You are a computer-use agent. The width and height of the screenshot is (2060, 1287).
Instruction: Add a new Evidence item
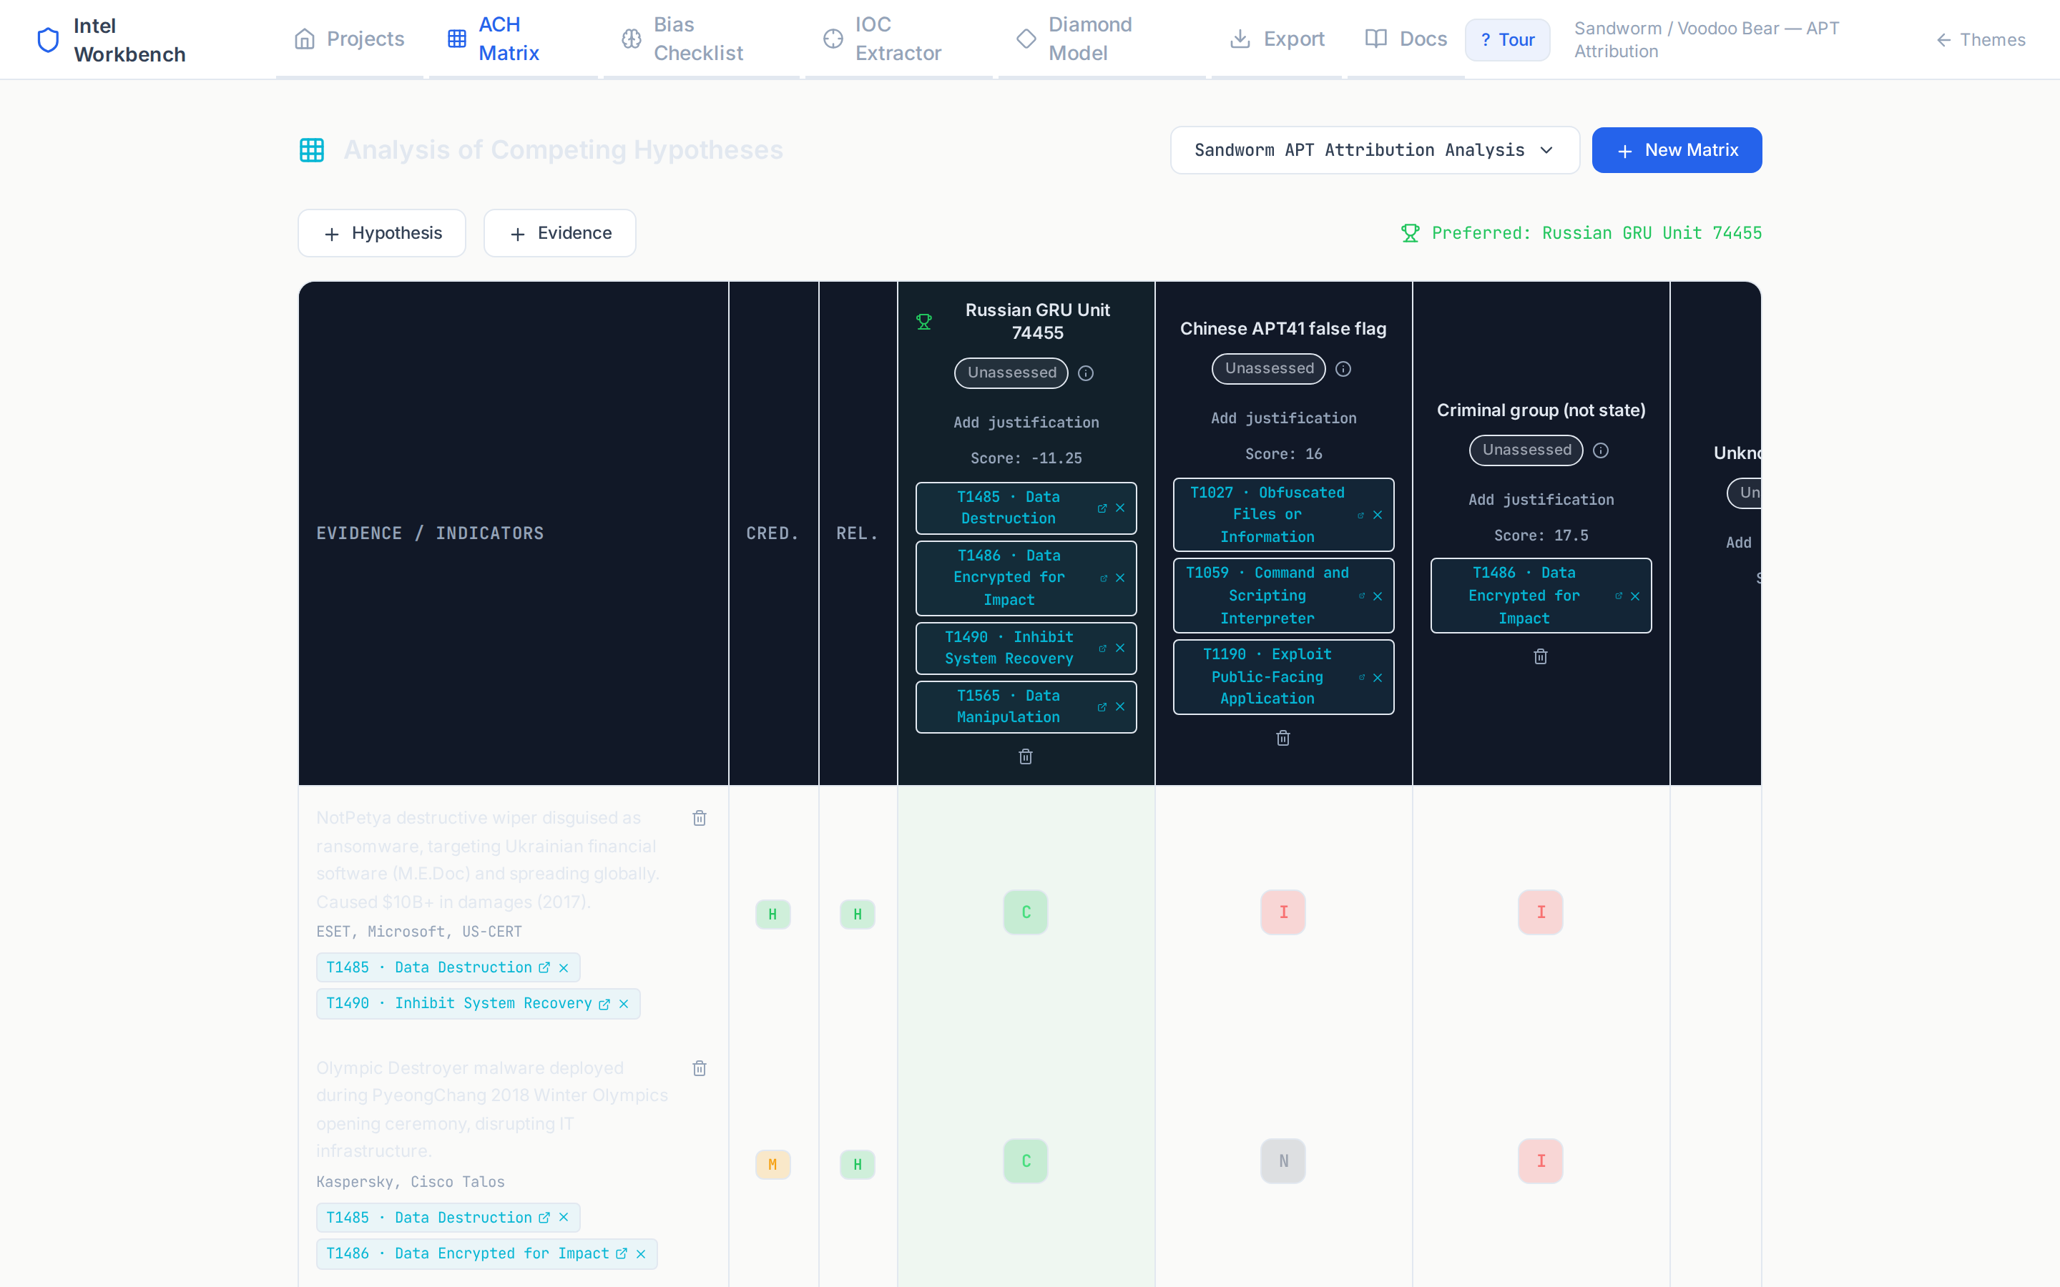click(x=560, y=233)
